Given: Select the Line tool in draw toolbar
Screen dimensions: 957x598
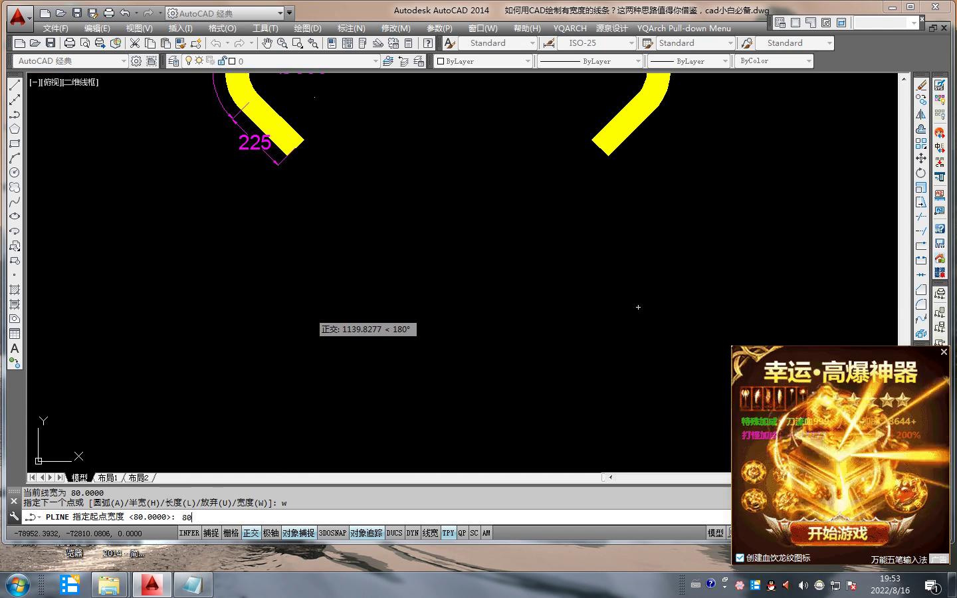Looking at the screenshot, I should coord(15,85).
